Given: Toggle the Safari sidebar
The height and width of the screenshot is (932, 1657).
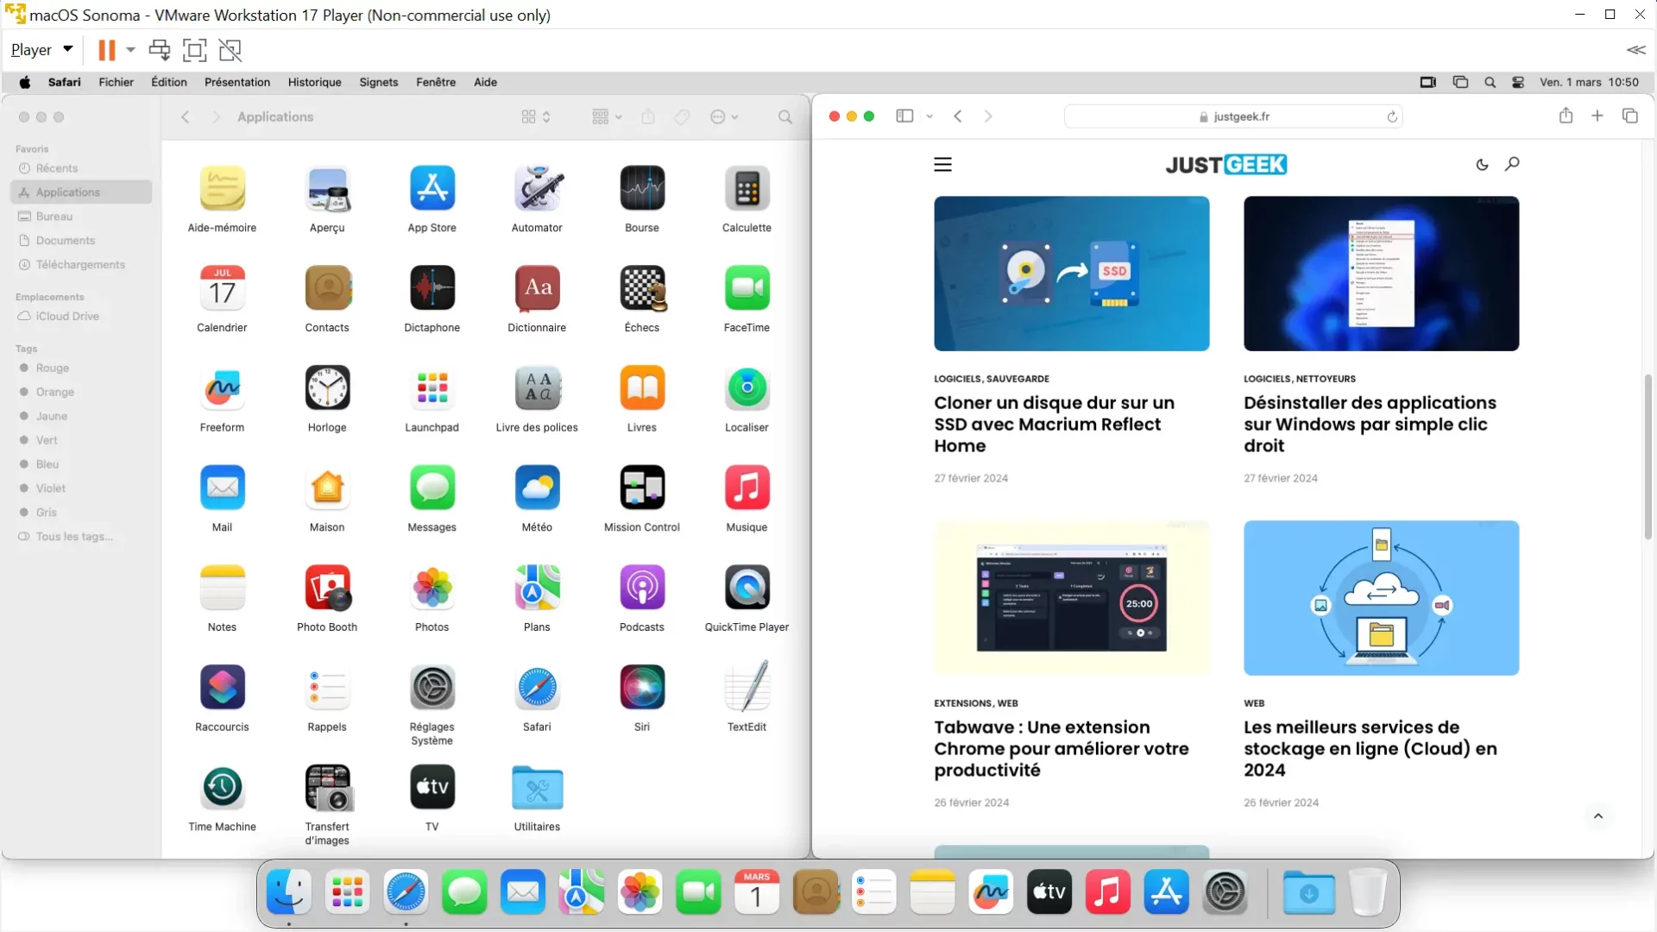Looking at the screenshot, I should pyautogui.click(x=904, y=116).
